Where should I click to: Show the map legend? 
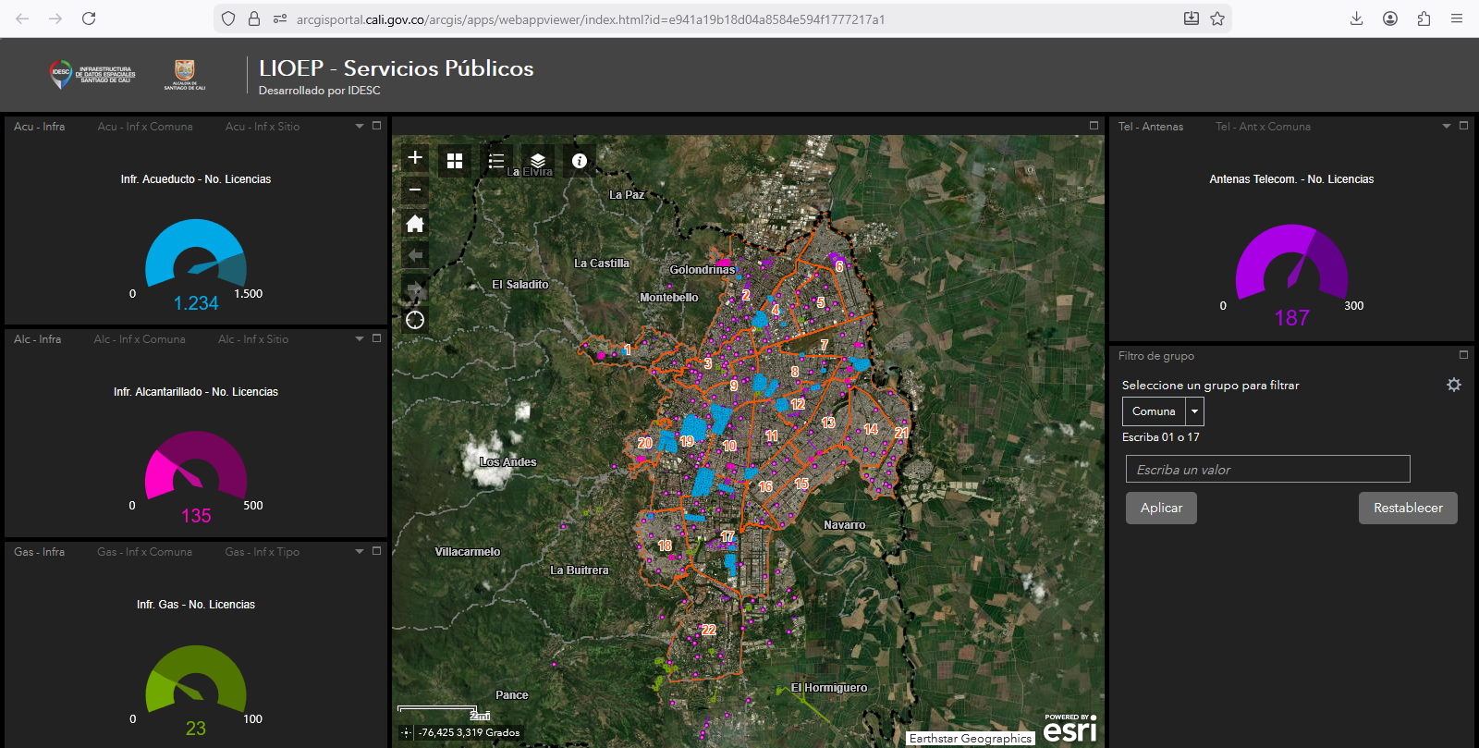pos(496,161)
